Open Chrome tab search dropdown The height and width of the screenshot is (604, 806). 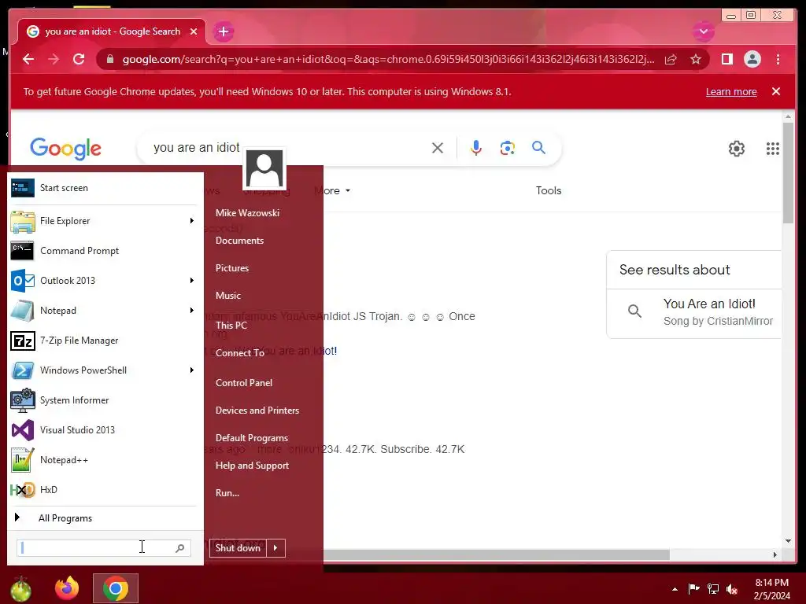point(703,31)
